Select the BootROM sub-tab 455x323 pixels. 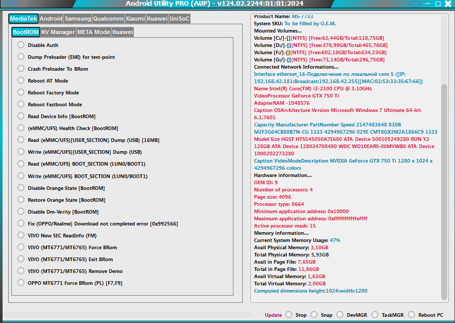[26, 32]
